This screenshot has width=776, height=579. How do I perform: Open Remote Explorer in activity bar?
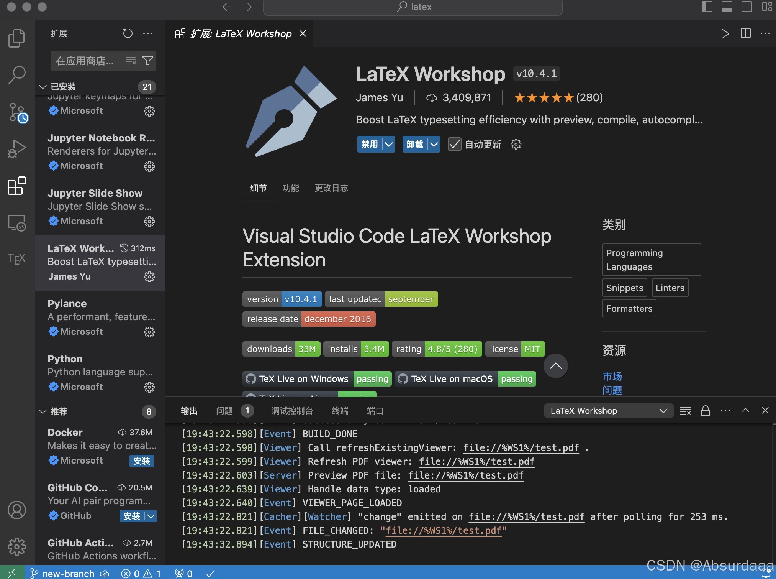[x=17, y=222]
